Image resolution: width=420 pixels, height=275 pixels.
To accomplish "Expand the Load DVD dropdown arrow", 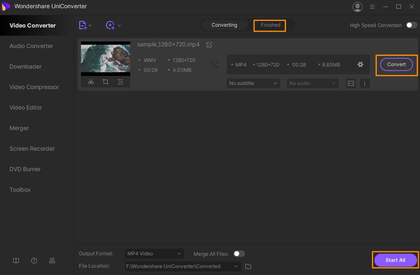I will pyautogui.click(x=119, y=25).
